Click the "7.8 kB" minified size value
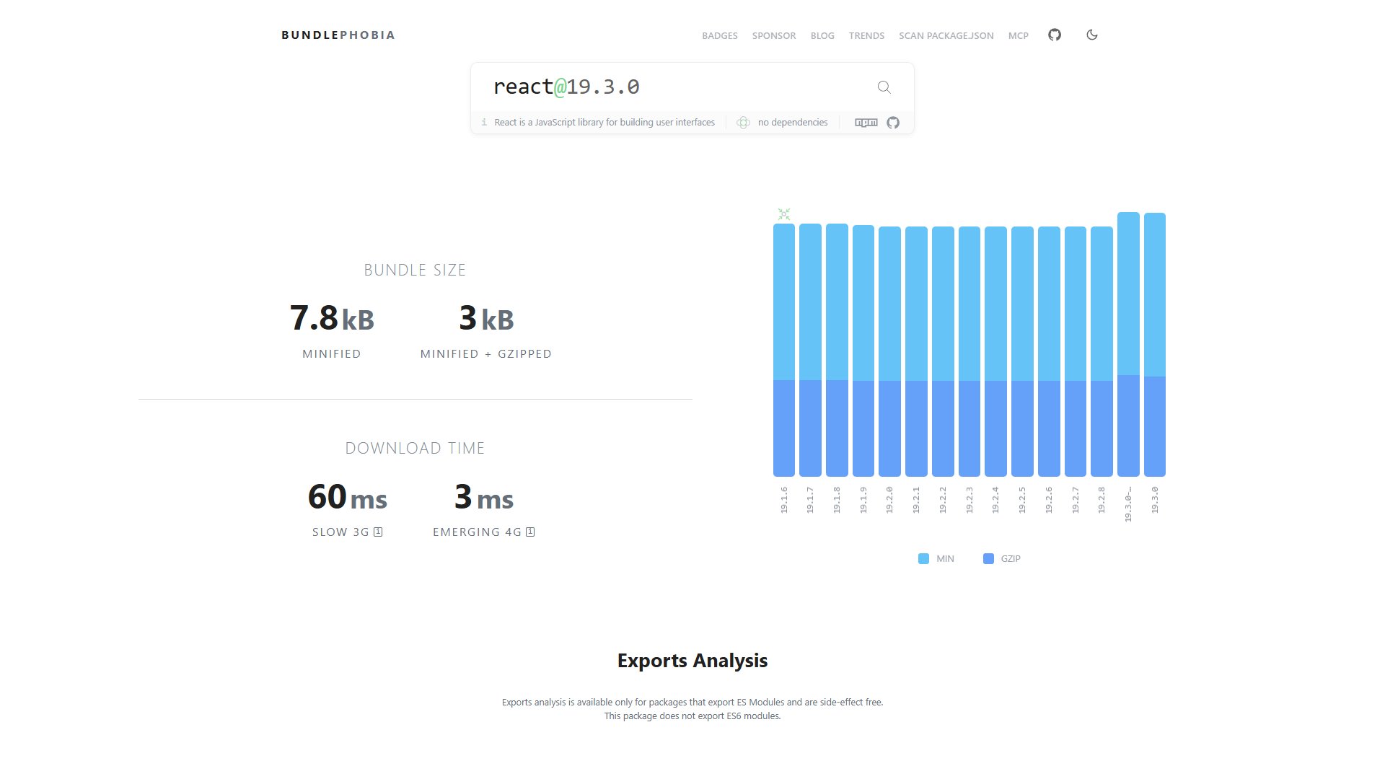Viewport: 1385px width, 779px height. [332, 318]
